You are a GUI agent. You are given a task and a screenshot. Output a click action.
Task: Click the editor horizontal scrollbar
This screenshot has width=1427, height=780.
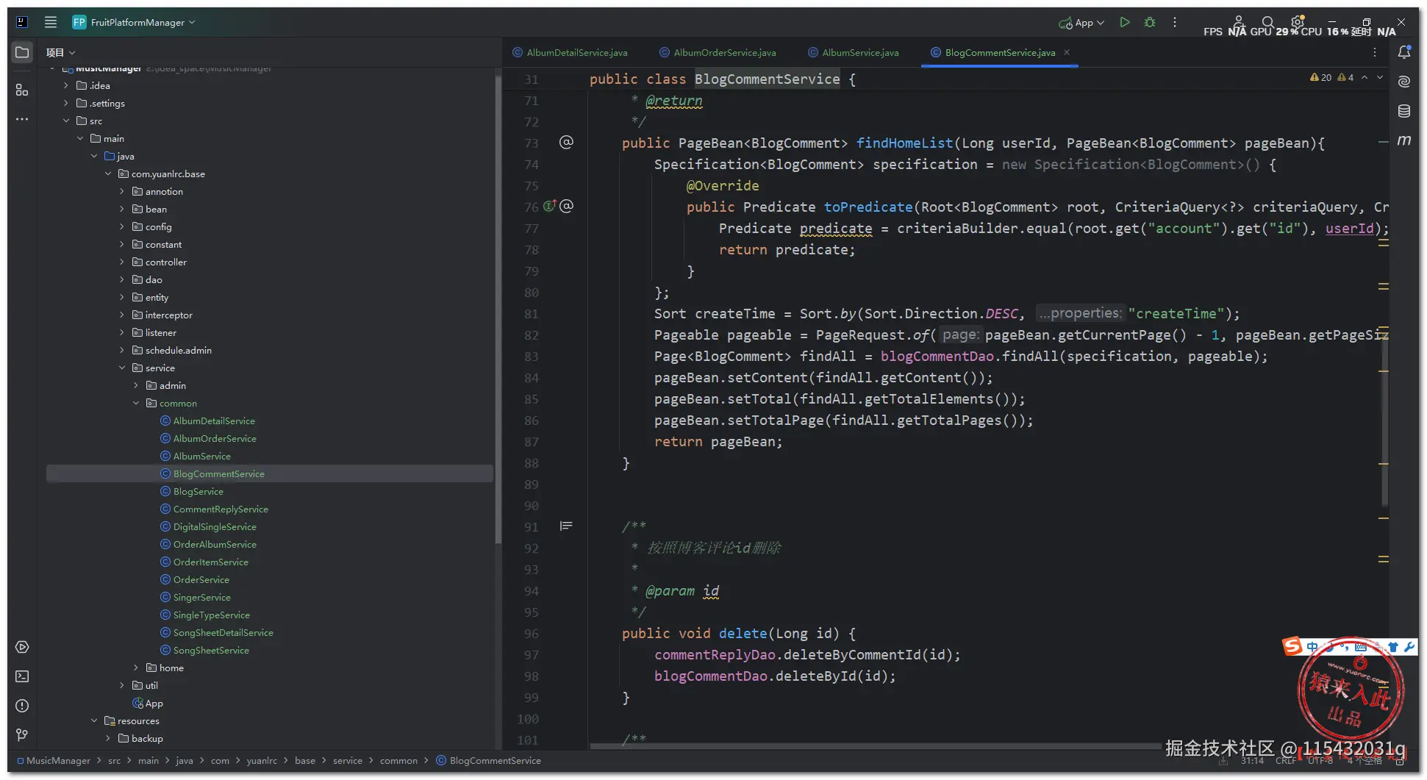coord(875,746)
